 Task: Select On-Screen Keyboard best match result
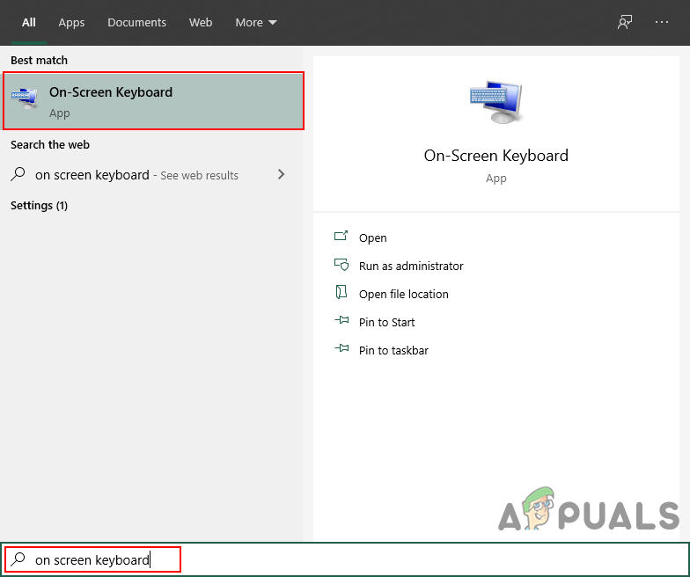pos(153,101)
